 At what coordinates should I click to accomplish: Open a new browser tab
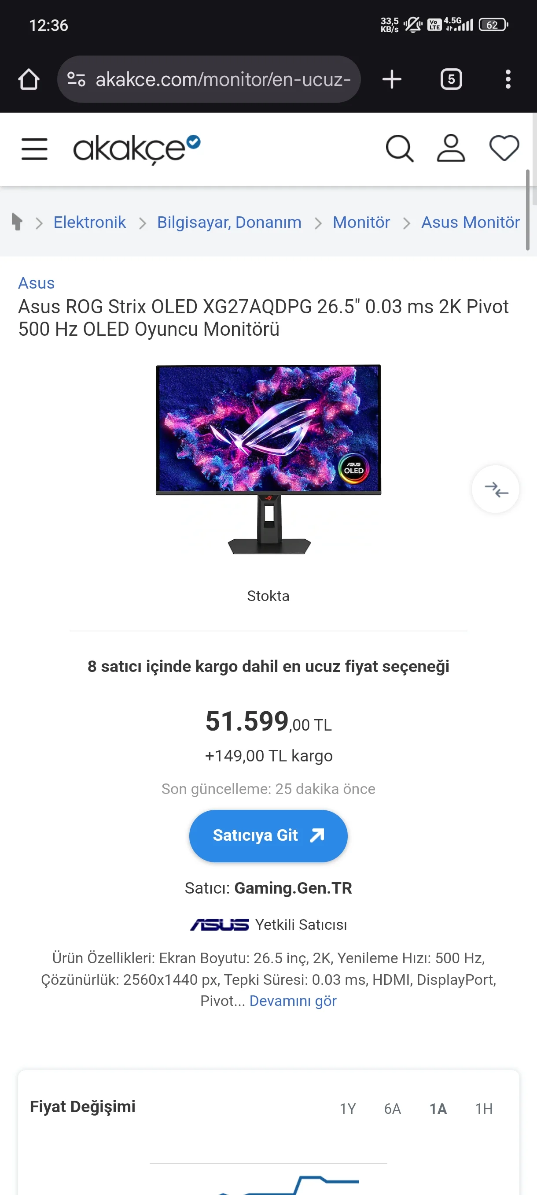pos(392,79)
